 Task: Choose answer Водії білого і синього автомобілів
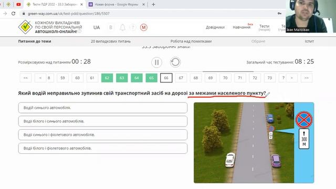[x=103, y=121]
